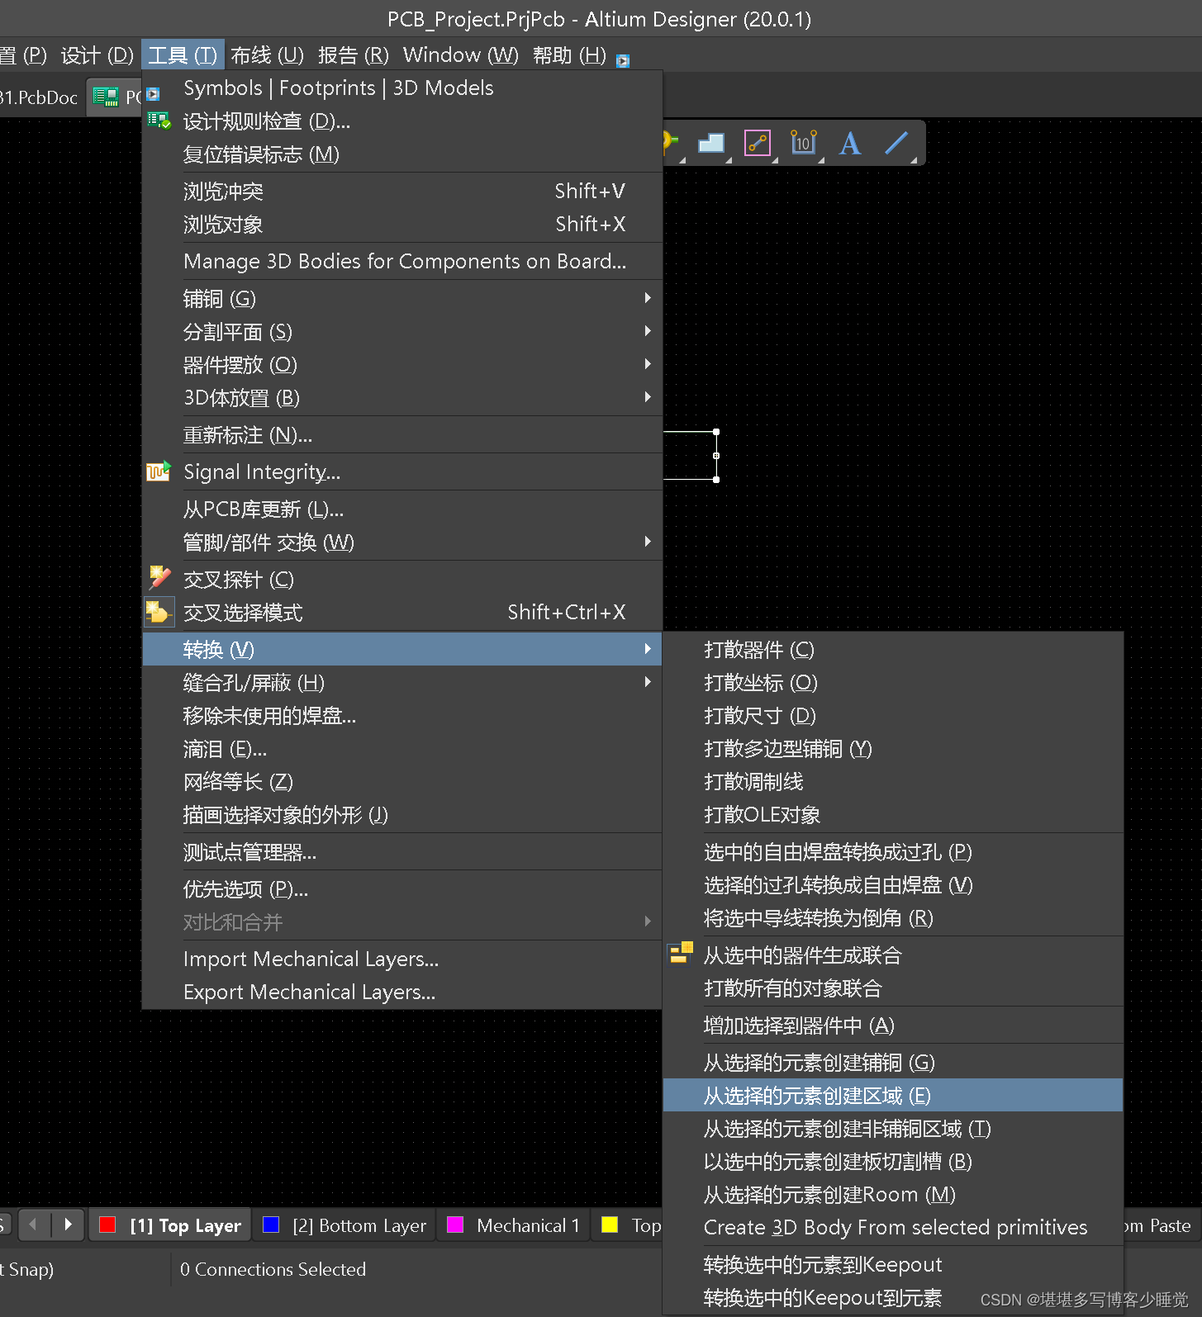Click the magenta Mechanical 1 color swatch
This screenshot has height=1317, width=1202.
(454, 1225)
